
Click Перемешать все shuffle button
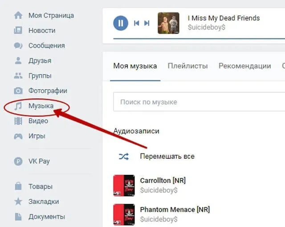coord(156,157)
